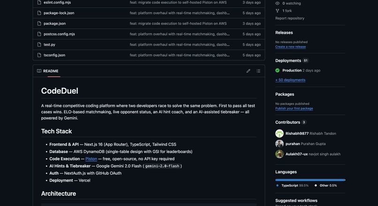Click the Architecture heading
The image size is (378, 206).
pos(58,193)
